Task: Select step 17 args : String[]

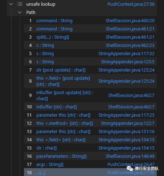Action: tap(50, 165)
